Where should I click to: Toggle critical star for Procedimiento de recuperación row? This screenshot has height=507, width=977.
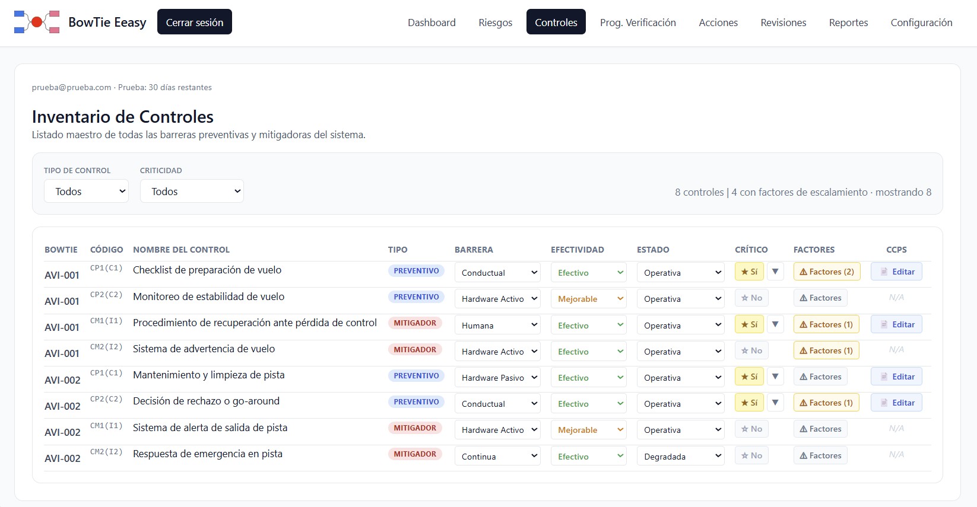(x=749, y=324)
